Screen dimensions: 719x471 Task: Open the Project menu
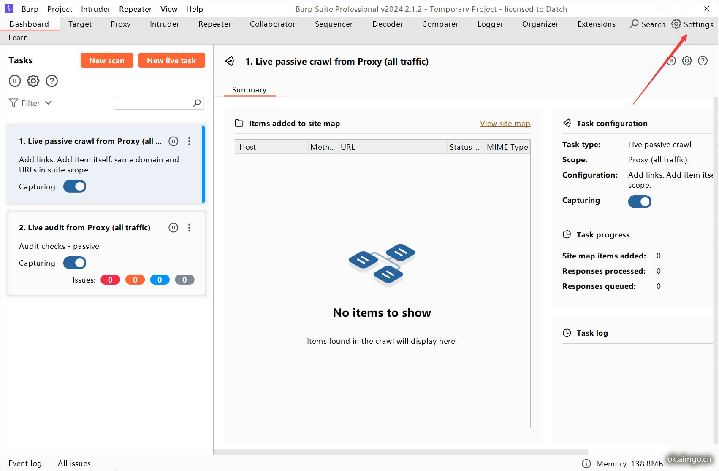click(x=60, y=9)
